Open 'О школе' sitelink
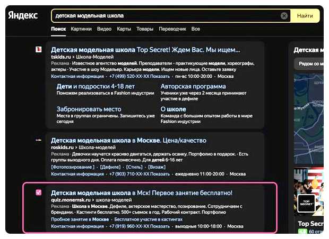 click(173, 109)
